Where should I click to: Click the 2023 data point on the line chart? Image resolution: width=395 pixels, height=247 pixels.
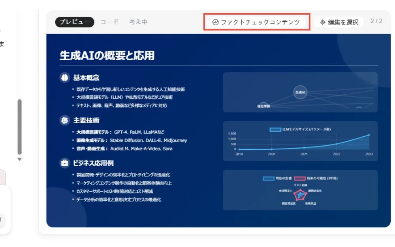click(x=369, y=135)
